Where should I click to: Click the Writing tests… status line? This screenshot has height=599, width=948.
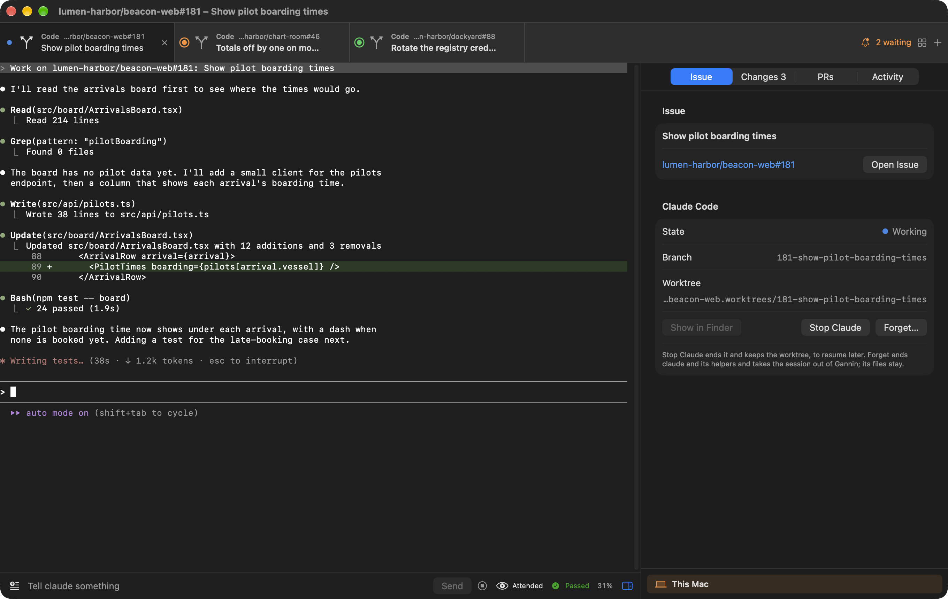149,360
